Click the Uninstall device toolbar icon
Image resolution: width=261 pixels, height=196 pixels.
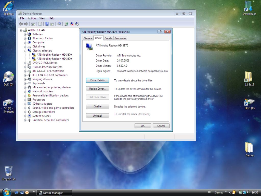tap(77, 24)
